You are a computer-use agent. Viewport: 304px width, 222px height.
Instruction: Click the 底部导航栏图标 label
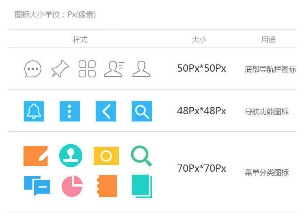click(270, 69)
